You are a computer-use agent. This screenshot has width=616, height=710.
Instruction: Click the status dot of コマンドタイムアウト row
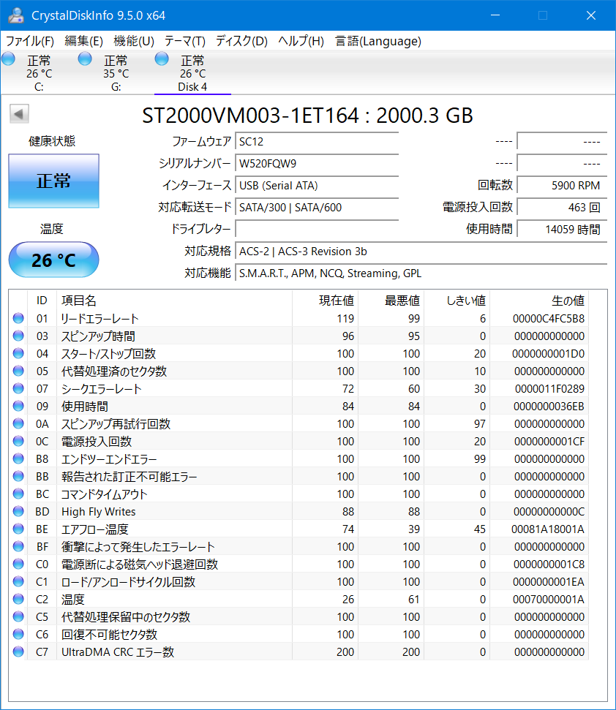tap(18, 494)
